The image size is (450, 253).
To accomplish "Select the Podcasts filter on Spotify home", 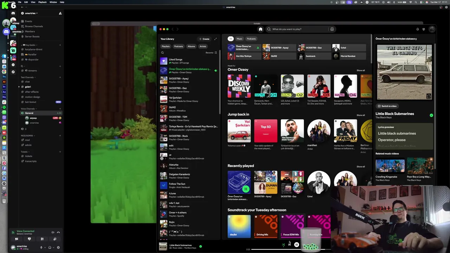I will click(x=251, y=39).
